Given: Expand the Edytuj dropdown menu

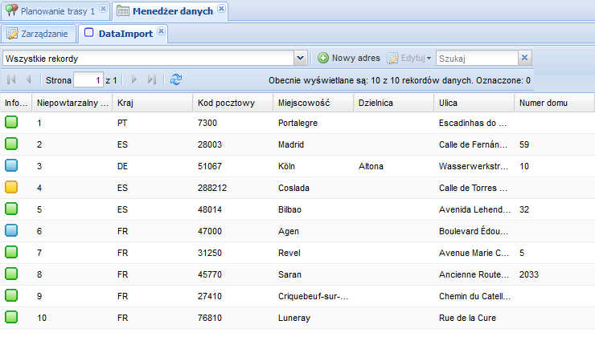Looking at the screenshot, I should (429, 59).
